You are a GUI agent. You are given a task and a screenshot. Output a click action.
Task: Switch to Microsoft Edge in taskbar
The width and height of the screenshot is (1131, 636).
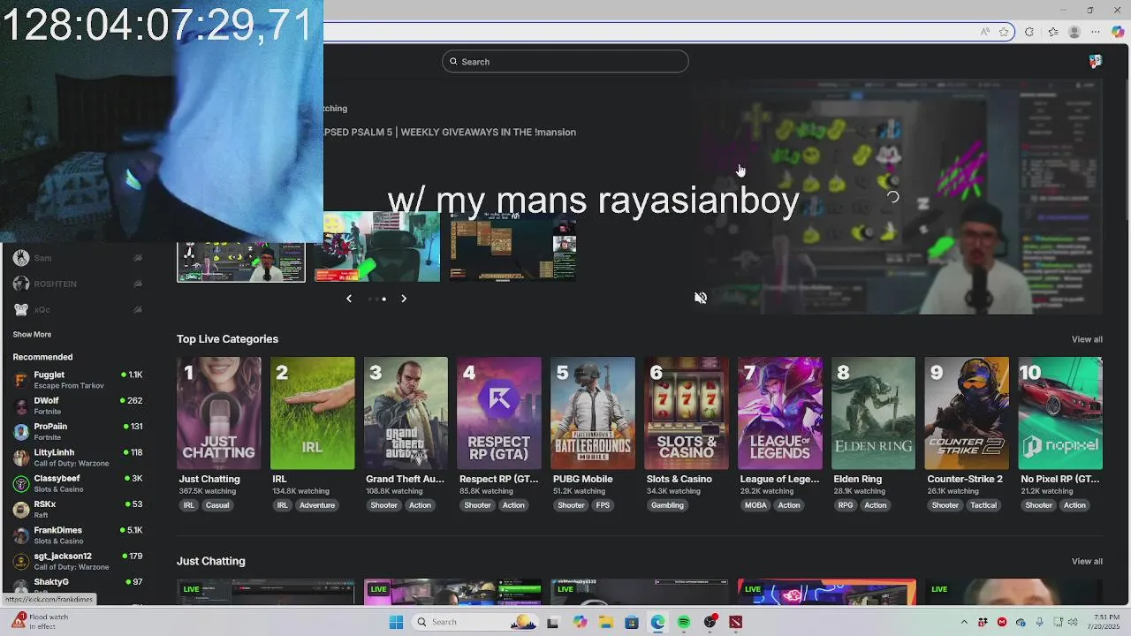click(x=657, y=622)
